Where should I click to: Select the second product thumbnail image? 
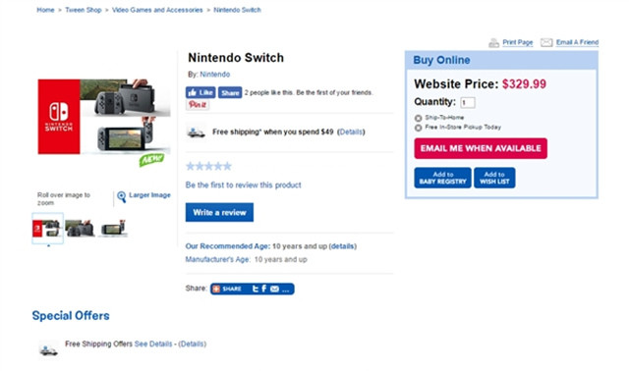click(80, 229)
